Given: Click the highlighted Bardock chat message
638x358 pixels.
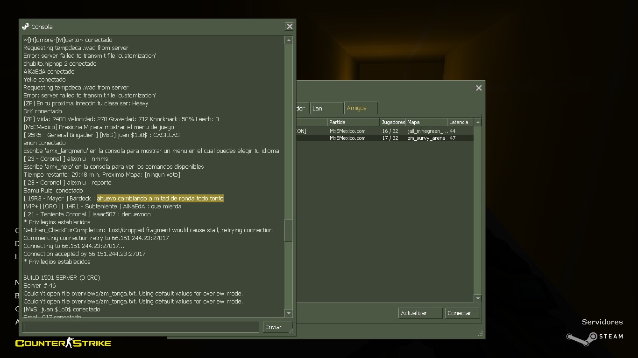Looking at the screenshot, I should 160,199.
